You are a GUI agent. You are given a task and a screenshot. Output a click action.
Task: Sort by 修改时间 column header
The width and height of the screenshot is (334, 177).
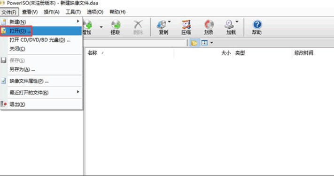[x=313, y=53]
